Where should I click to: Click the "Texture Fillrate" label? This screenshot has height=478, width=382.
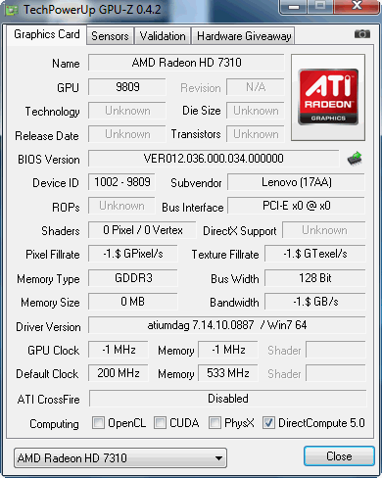tap(225, 255)
